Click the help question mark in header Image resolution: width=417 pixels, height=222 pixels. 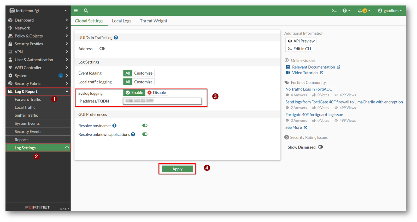point(345,11)
